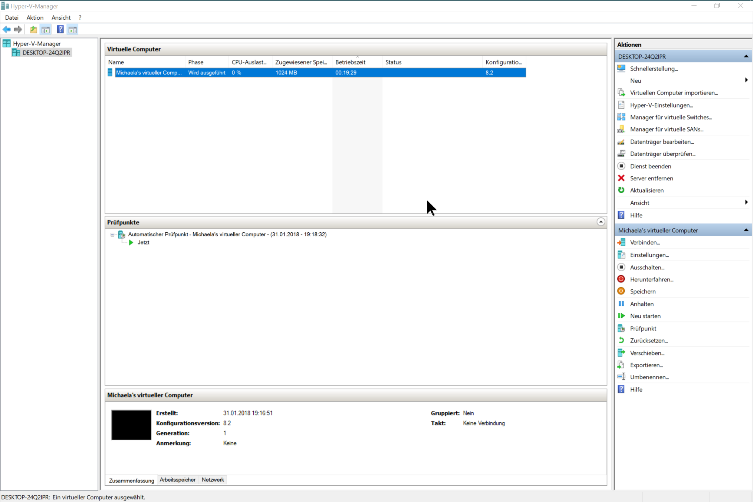753x502 pixels.
Task: Click the VM Einstellungen icon
Action: pyautogui.click(x=621, y=255)
